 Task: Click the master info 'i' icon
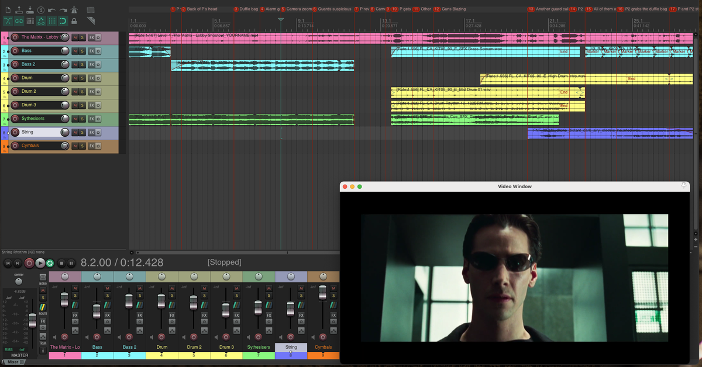click(x=43, y=350)
